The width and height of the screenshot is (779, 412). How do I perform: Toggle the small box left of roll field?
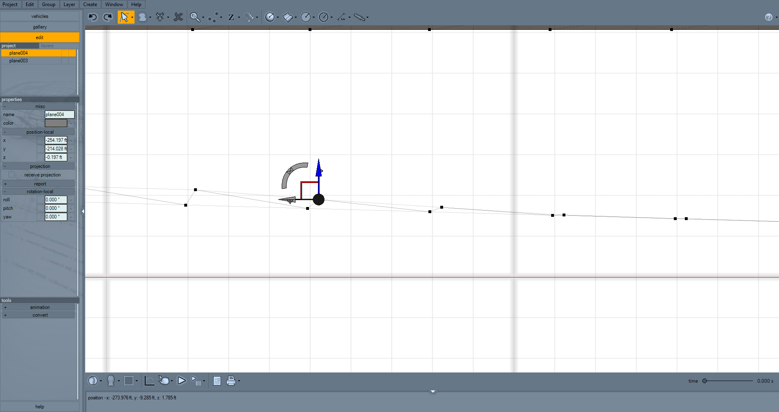(x=40, y=200)
